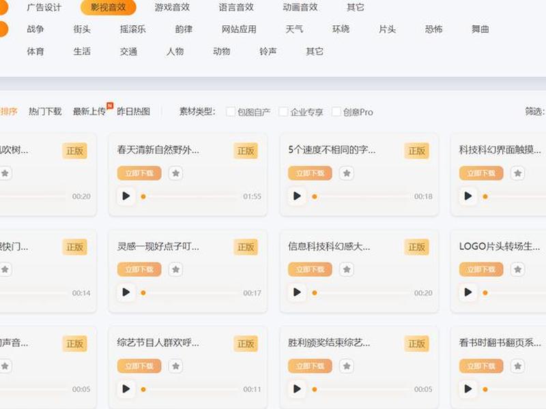This screenshot has width=546, height=409.
Task: Filter by the 天气 tag
Action: [x=295, y=29]
